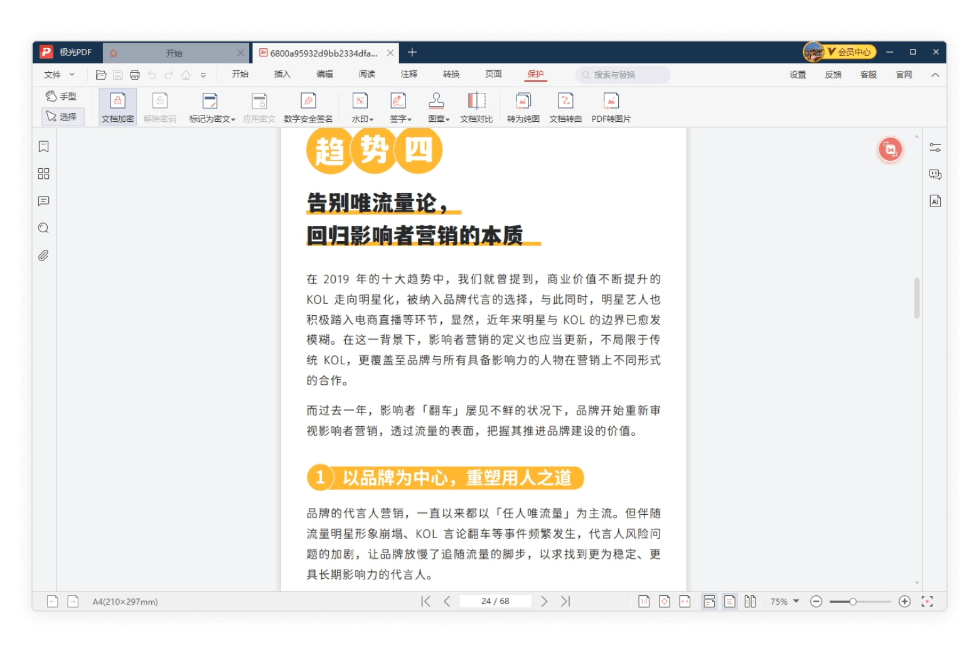Screen dimensions: 979x653
Task: Click Convert Text to Curves (文档转曲)
Action: pos(565,107)
